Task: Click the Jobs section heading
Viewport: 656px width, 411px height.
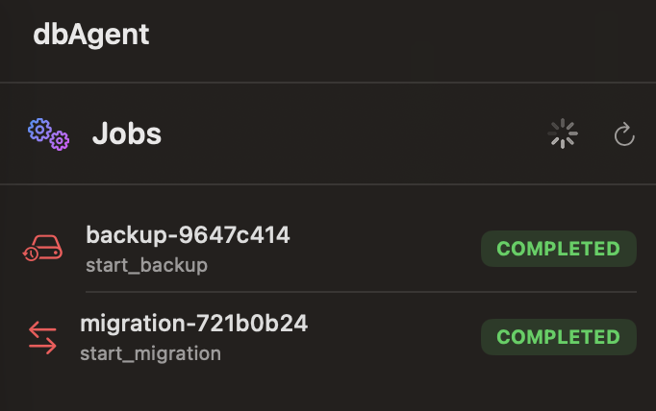Action: pos(126,134)
